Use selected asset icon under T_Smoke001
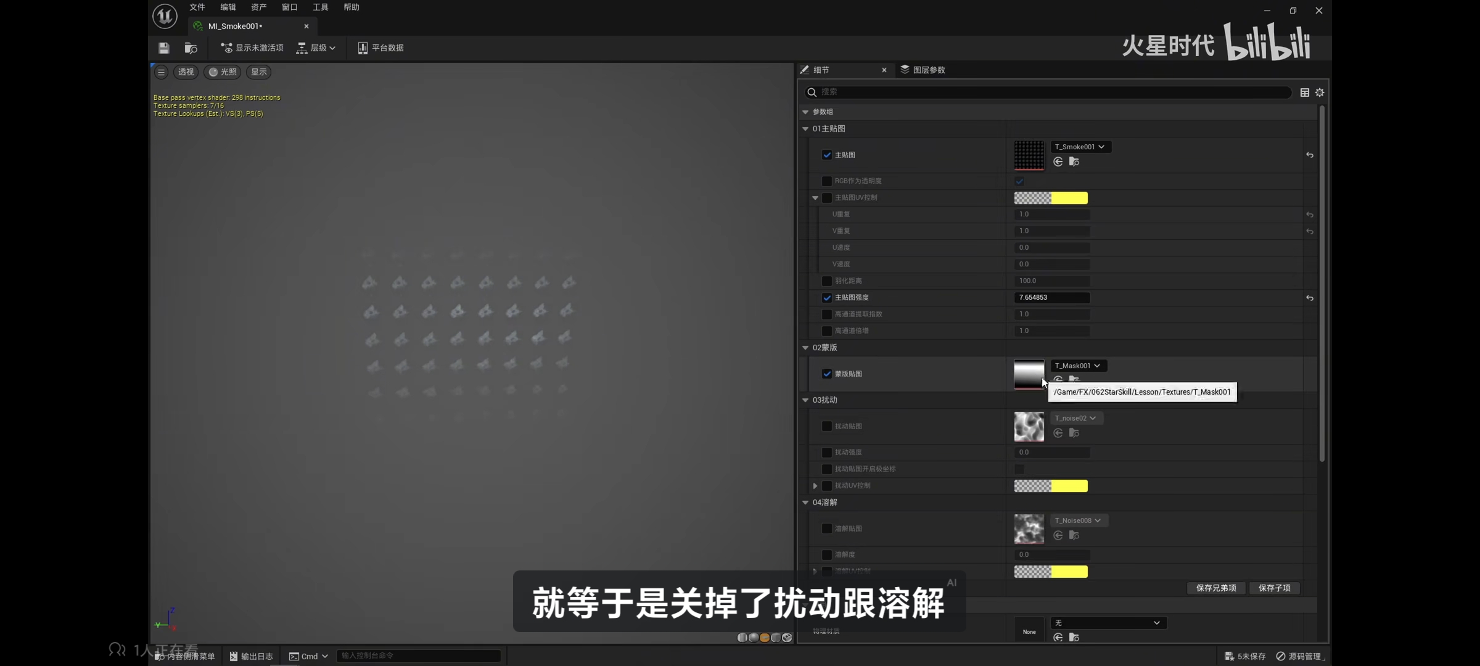1480x666 pixels. [1058, 162]
